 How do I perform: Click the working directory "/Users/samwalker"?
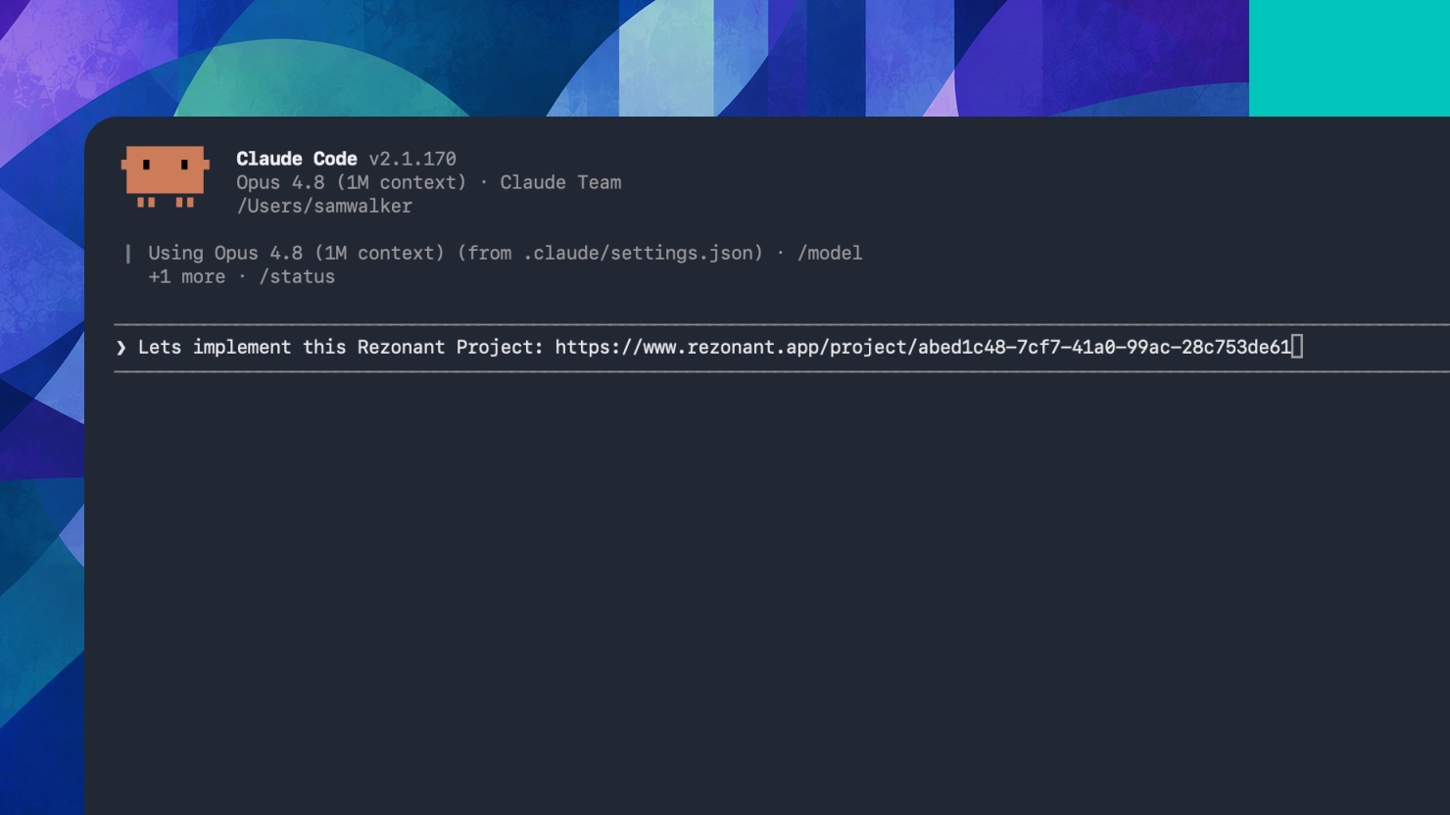[324, 207]
